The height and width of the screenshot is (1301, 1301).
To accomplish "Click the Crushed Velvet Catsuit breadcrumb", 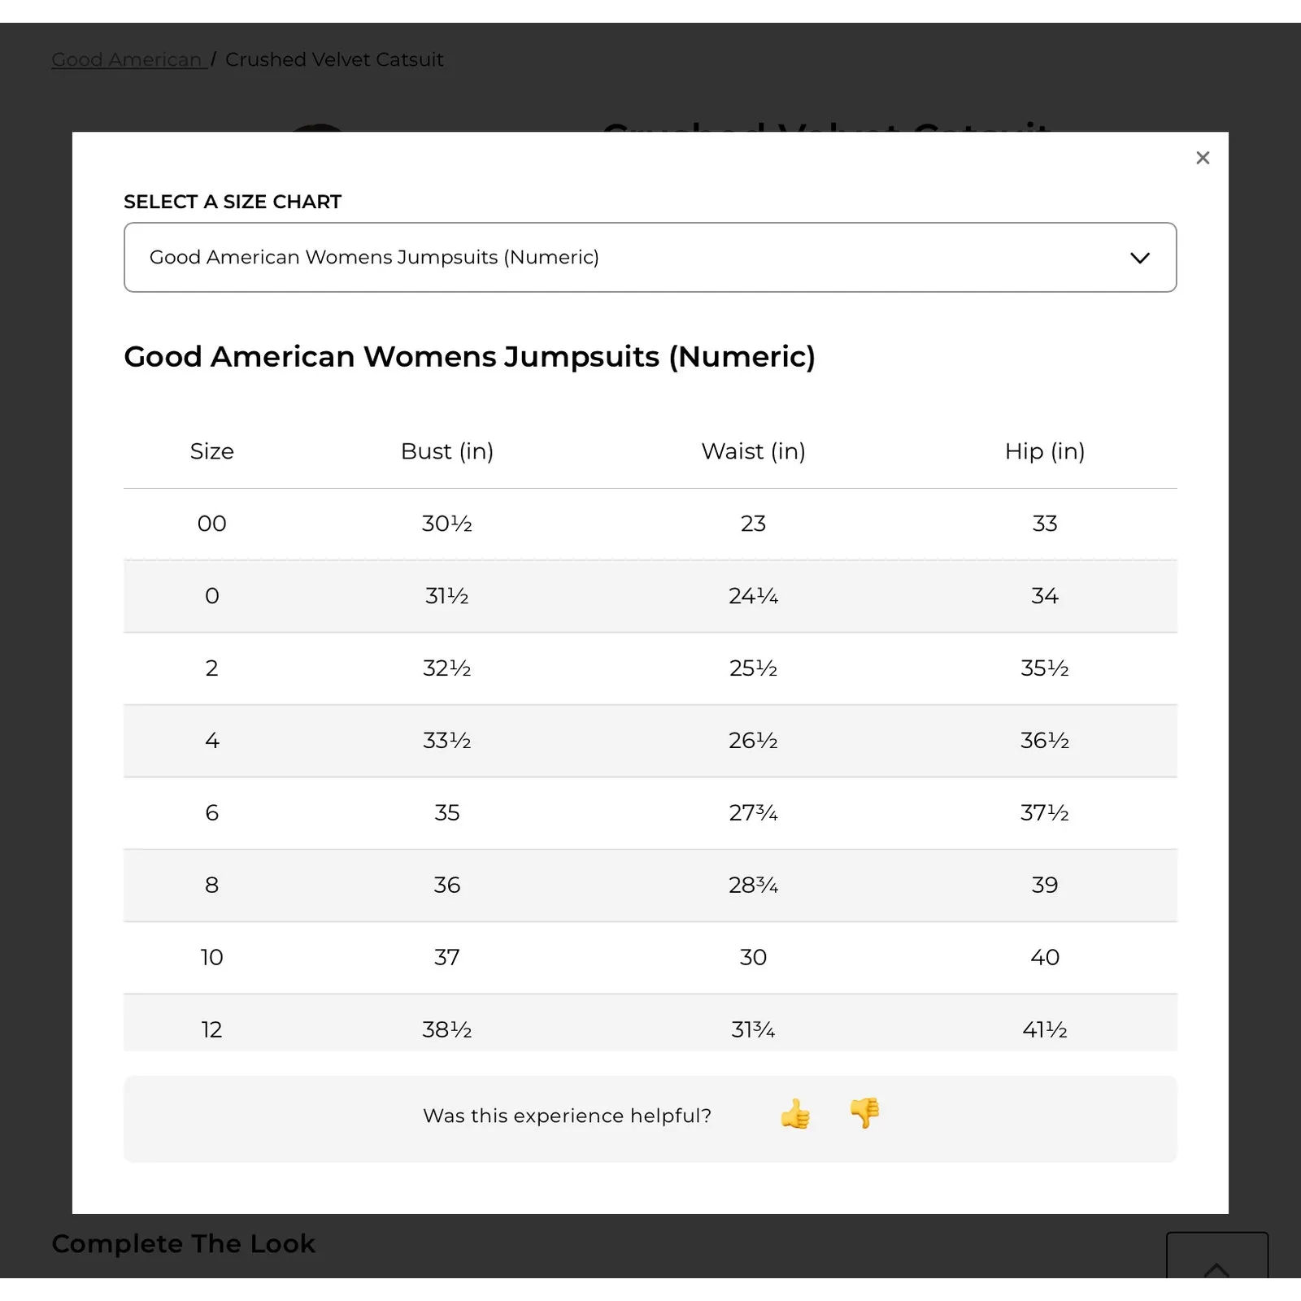I will [x=334, y=60].
